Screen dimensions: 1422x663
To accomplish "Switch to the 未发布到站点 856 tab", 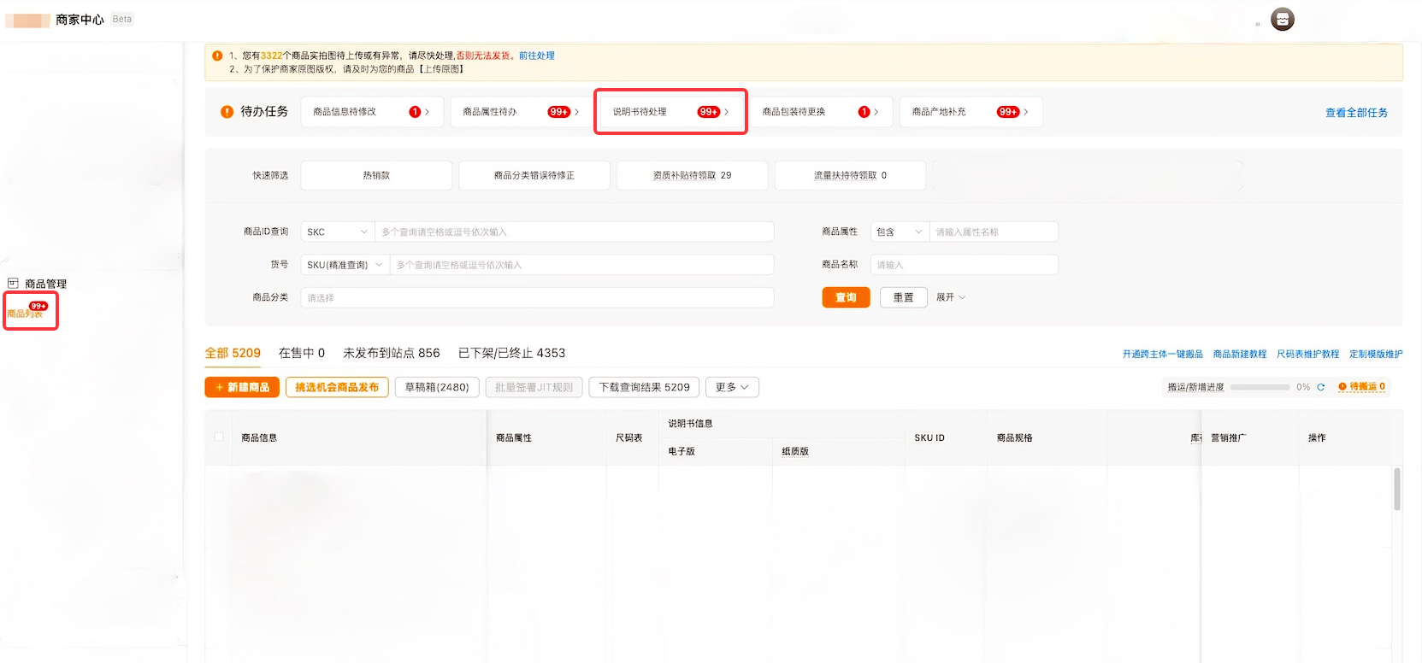I will (391, 353).
